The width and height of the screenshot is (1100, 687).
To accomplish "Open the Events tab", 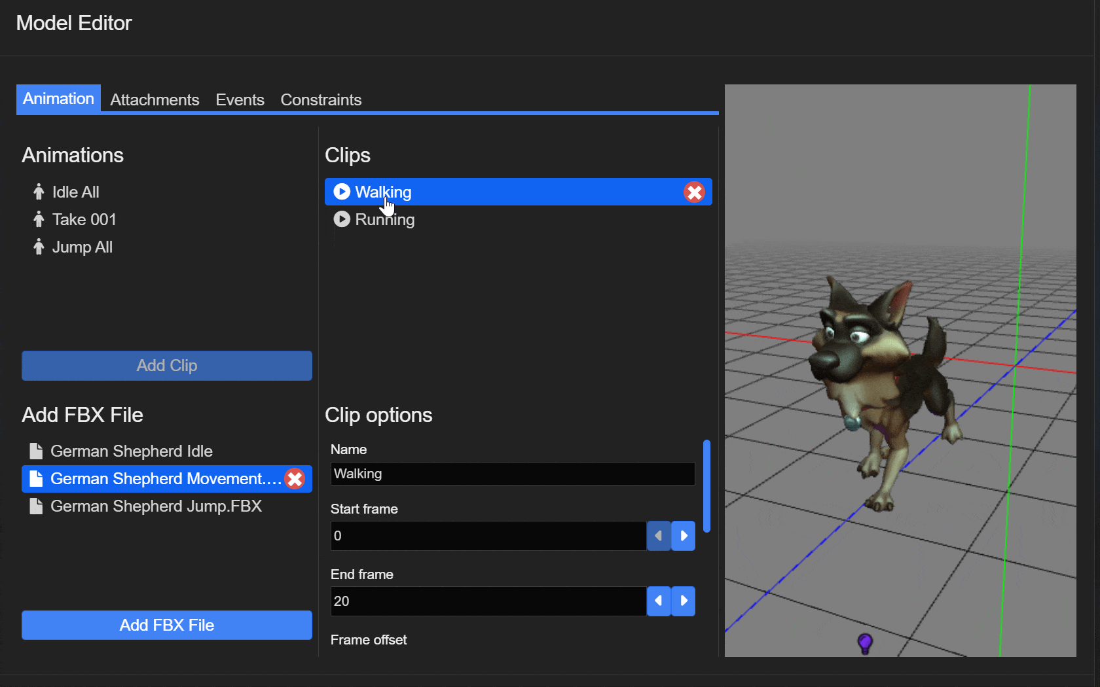I will (240, 99).
